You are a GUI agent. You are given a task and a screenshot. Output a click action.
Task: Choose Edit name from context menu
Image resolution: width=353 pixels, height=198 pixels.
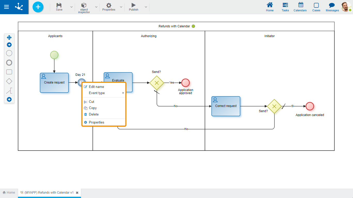pos(96,87)
